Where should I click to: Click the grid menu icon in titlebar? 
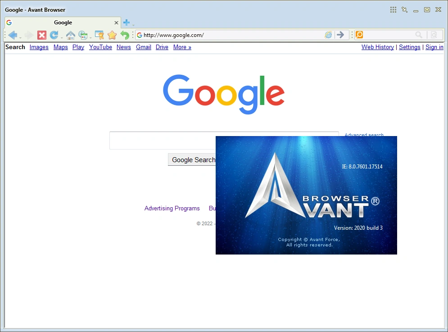click(393, 9)
